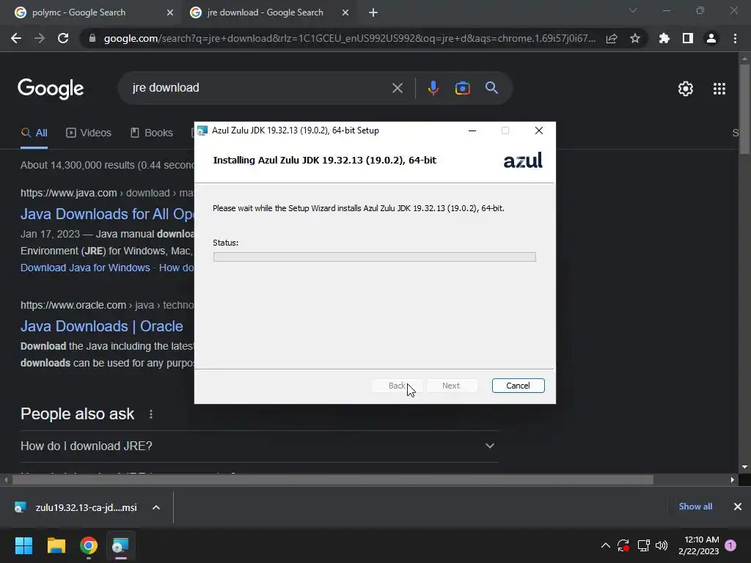Open File Explorer from the taskbar

[x=56, y=545]
